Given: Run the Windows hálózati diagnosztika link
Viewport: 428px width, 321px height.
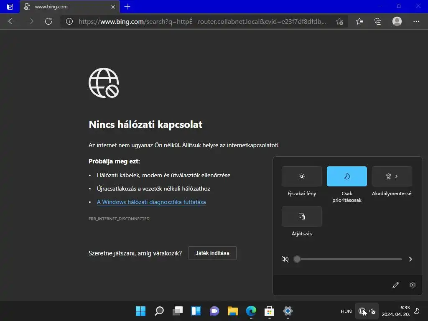Looking at the screenshot, I should tap(151, 202).
